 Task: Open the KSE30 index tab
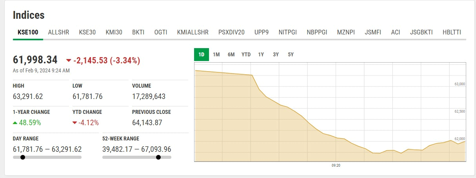pos(87,32)
